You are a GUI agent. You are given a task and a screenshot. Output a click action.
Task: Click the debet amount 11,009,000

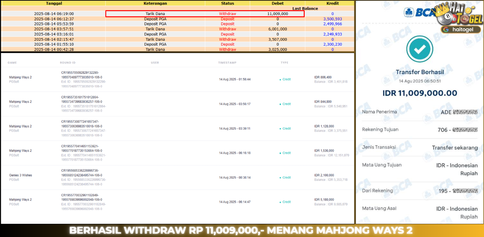(278, 14)
